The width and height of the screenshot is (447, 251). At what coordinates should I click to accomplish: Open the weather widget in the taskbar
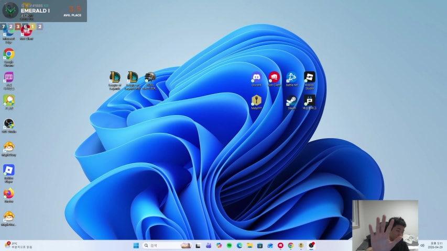(18, 245)
